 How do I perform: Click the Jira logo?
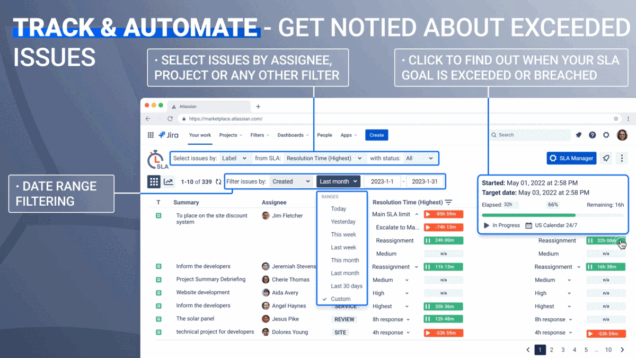tap(169, 135)
